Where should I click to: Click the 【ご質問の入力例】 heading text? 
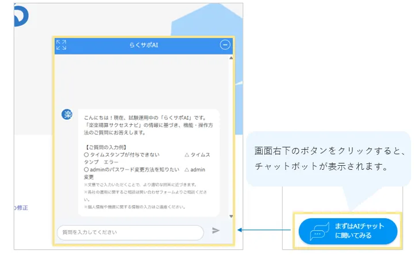coord(106,147)
